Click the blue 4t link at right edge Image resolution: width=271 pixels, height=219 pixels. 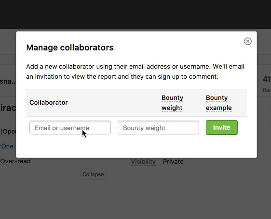(x=267, y=79)
